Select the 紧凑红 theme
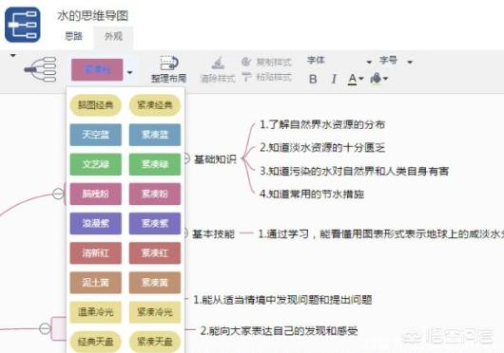The image size is (504, 353). coord(155,253)
